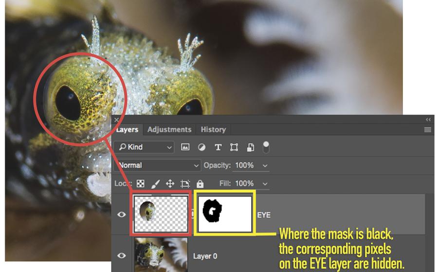Viewport: 438px width, 272px height.
Task: Click the lock image pixels brush icon
Action: 155,184
